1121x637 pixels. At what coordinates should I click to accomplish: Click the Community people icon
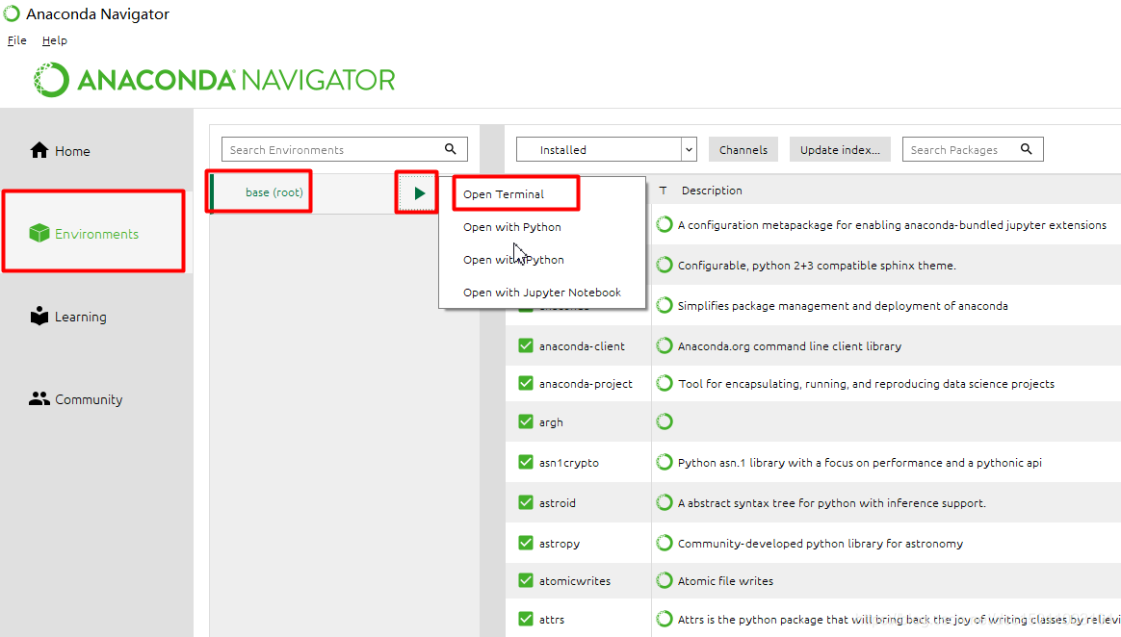pos(39,398)
